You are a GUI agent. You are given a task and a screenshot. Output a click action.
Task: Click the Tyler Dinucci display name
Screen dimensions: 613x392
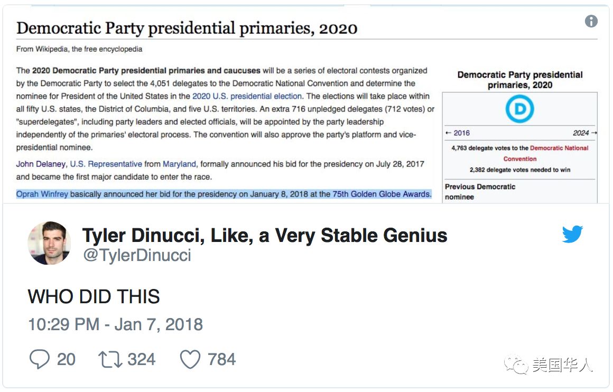(x=264, y=235)
